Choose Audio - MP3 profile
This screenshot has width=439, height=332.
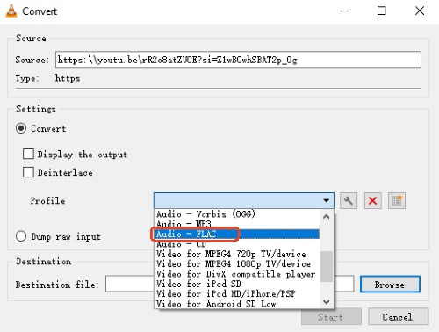pyautogui.click(x=237, y=224)
